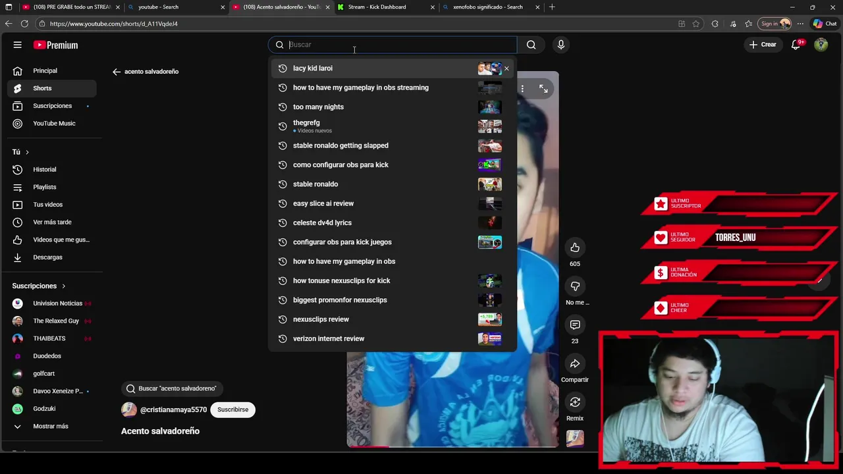
Task: Open Descargas in the sidebar
Action: click(x=51, y=257)
